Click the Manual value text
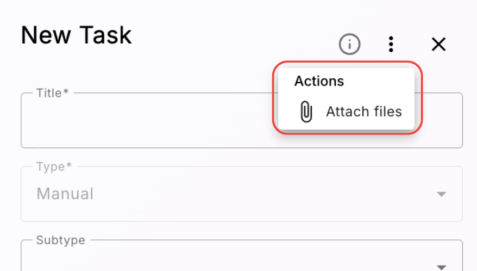This screenshot has height=271, width=477. (x=65, y=194)
